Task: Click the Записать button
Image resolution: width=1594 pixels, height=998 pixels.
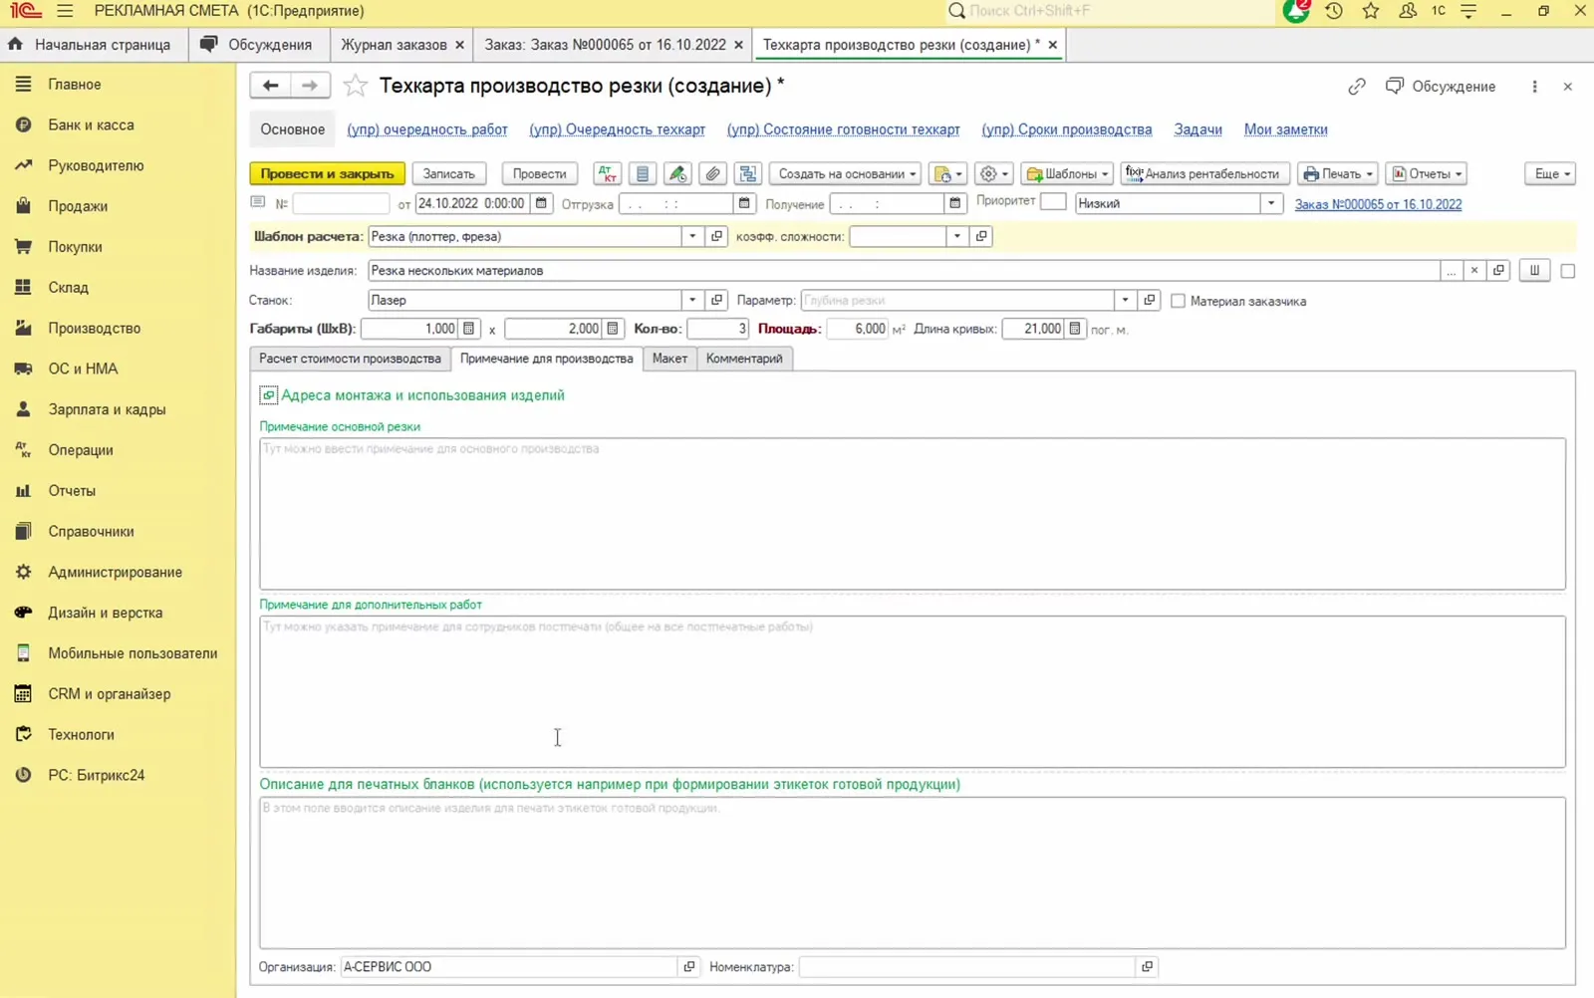Action: tap(448, 173)
